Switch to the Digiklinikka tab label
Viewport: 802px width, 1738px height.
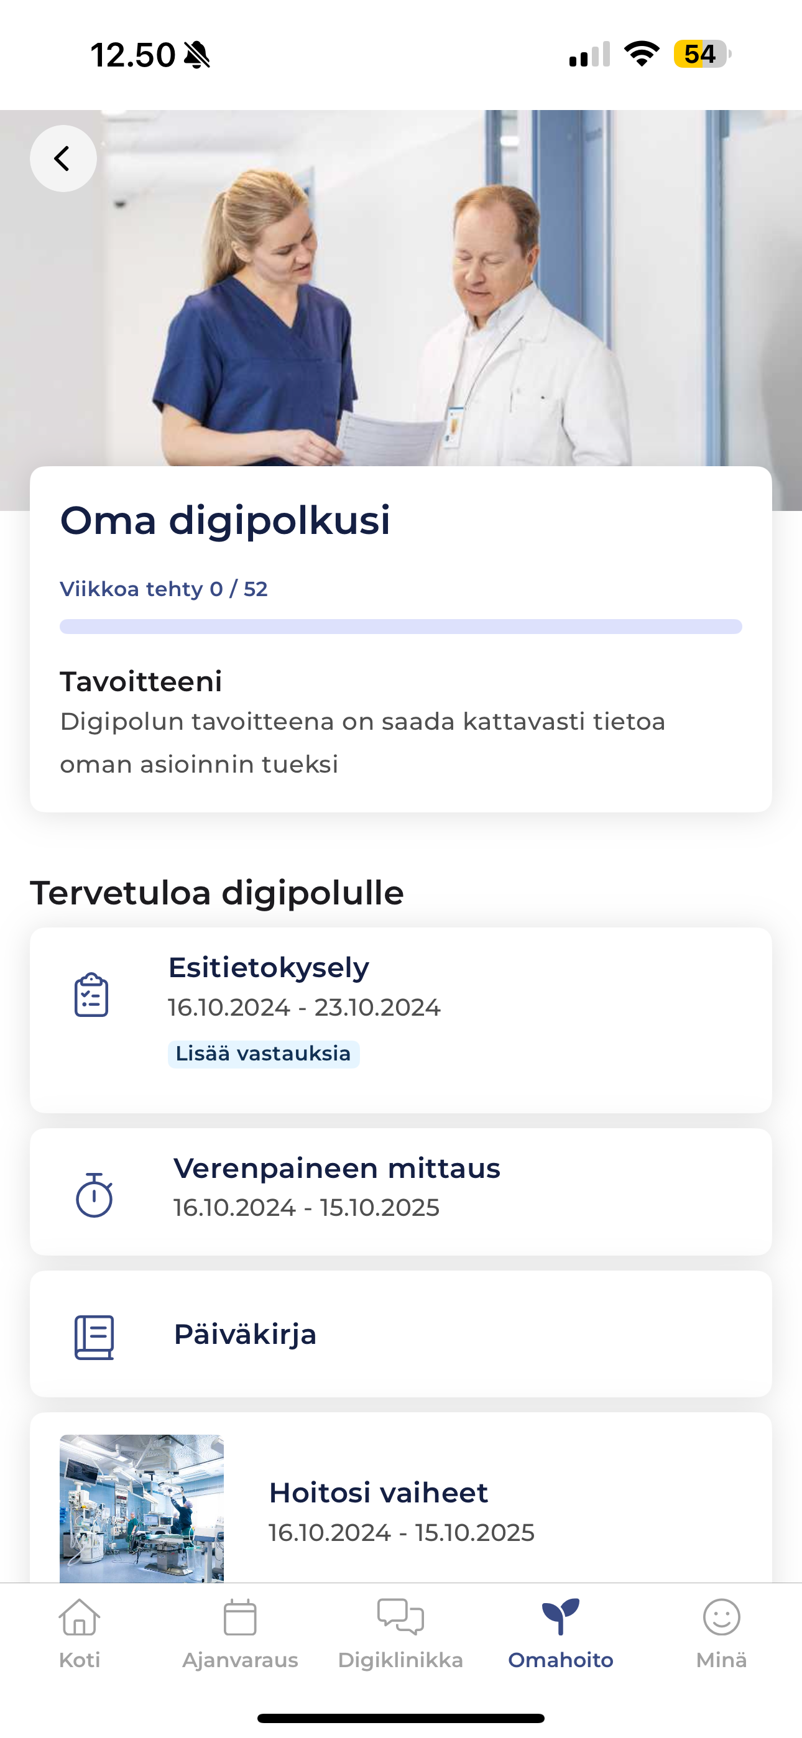point(400,1660)
